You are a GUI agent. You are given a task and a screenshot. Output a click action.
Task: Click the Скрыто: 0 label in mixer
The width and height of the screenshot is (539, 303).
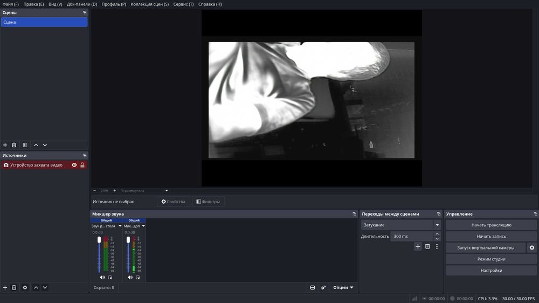click(104, 287)
